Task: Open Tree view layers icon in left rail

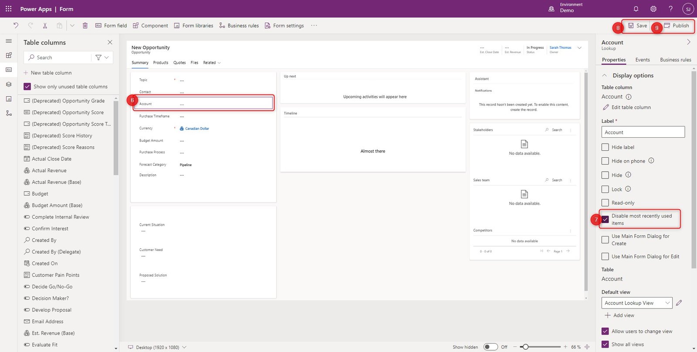Action: coord(9,85)
